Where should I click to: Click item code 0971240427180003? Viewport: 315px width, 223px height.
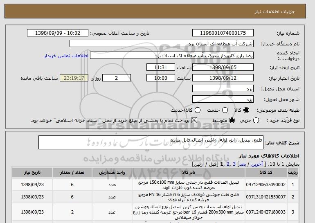pos(266,212)
